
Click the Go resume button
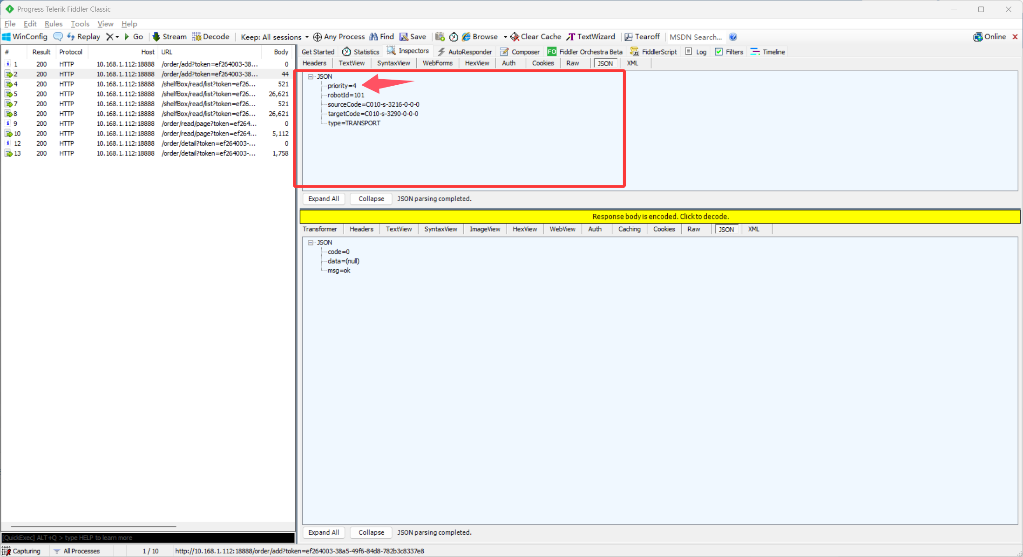point(134,37)
